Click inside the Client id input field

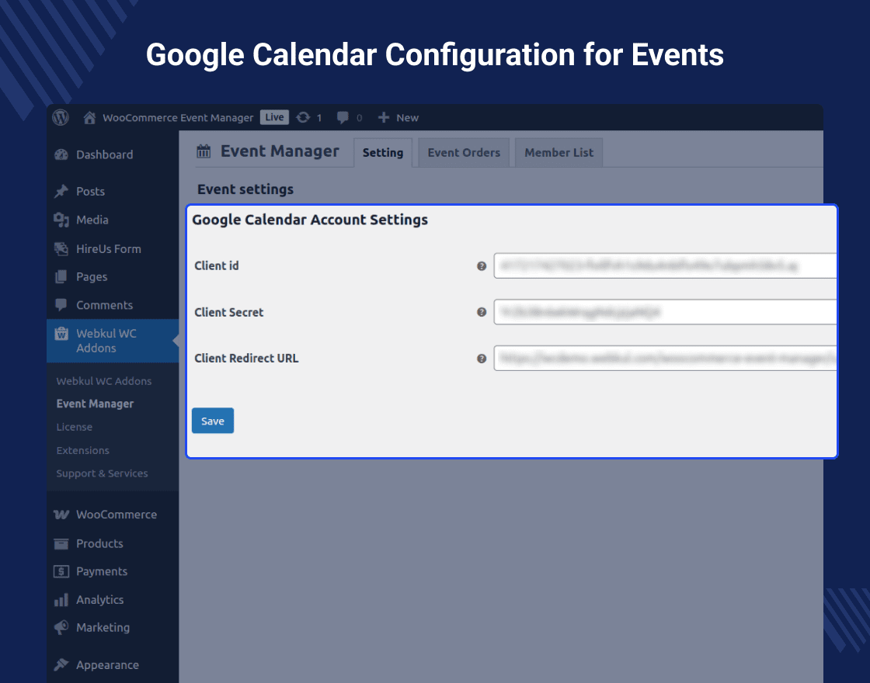tap(664, 265)
